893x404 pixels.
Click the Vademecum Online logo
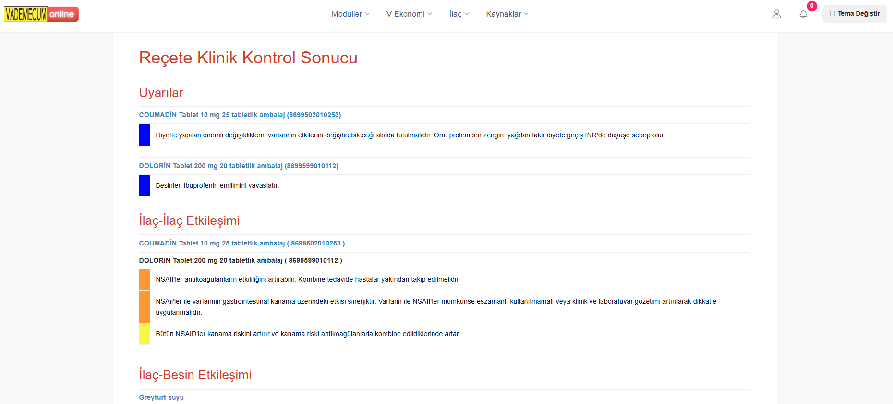(41, 14)
